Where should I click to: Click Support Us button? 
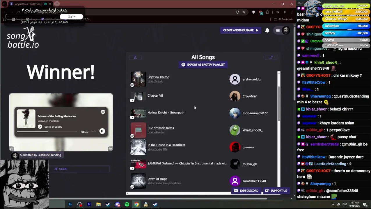(x=276, y=191)
